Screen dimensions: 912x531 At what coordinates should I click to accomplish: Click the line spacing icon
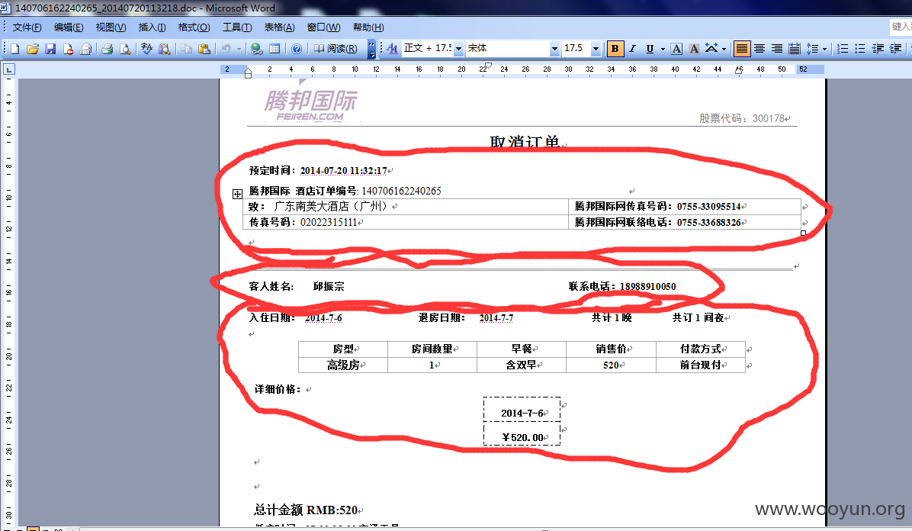tap(813, 49)
